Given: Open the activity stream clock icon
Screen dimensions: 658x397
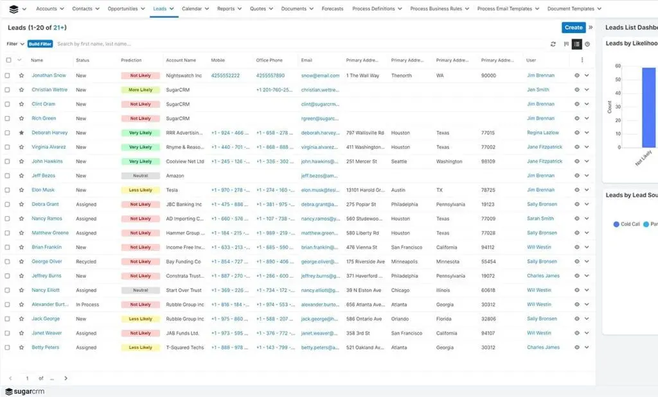Looking at the screenshot, I should coord(587,44).
